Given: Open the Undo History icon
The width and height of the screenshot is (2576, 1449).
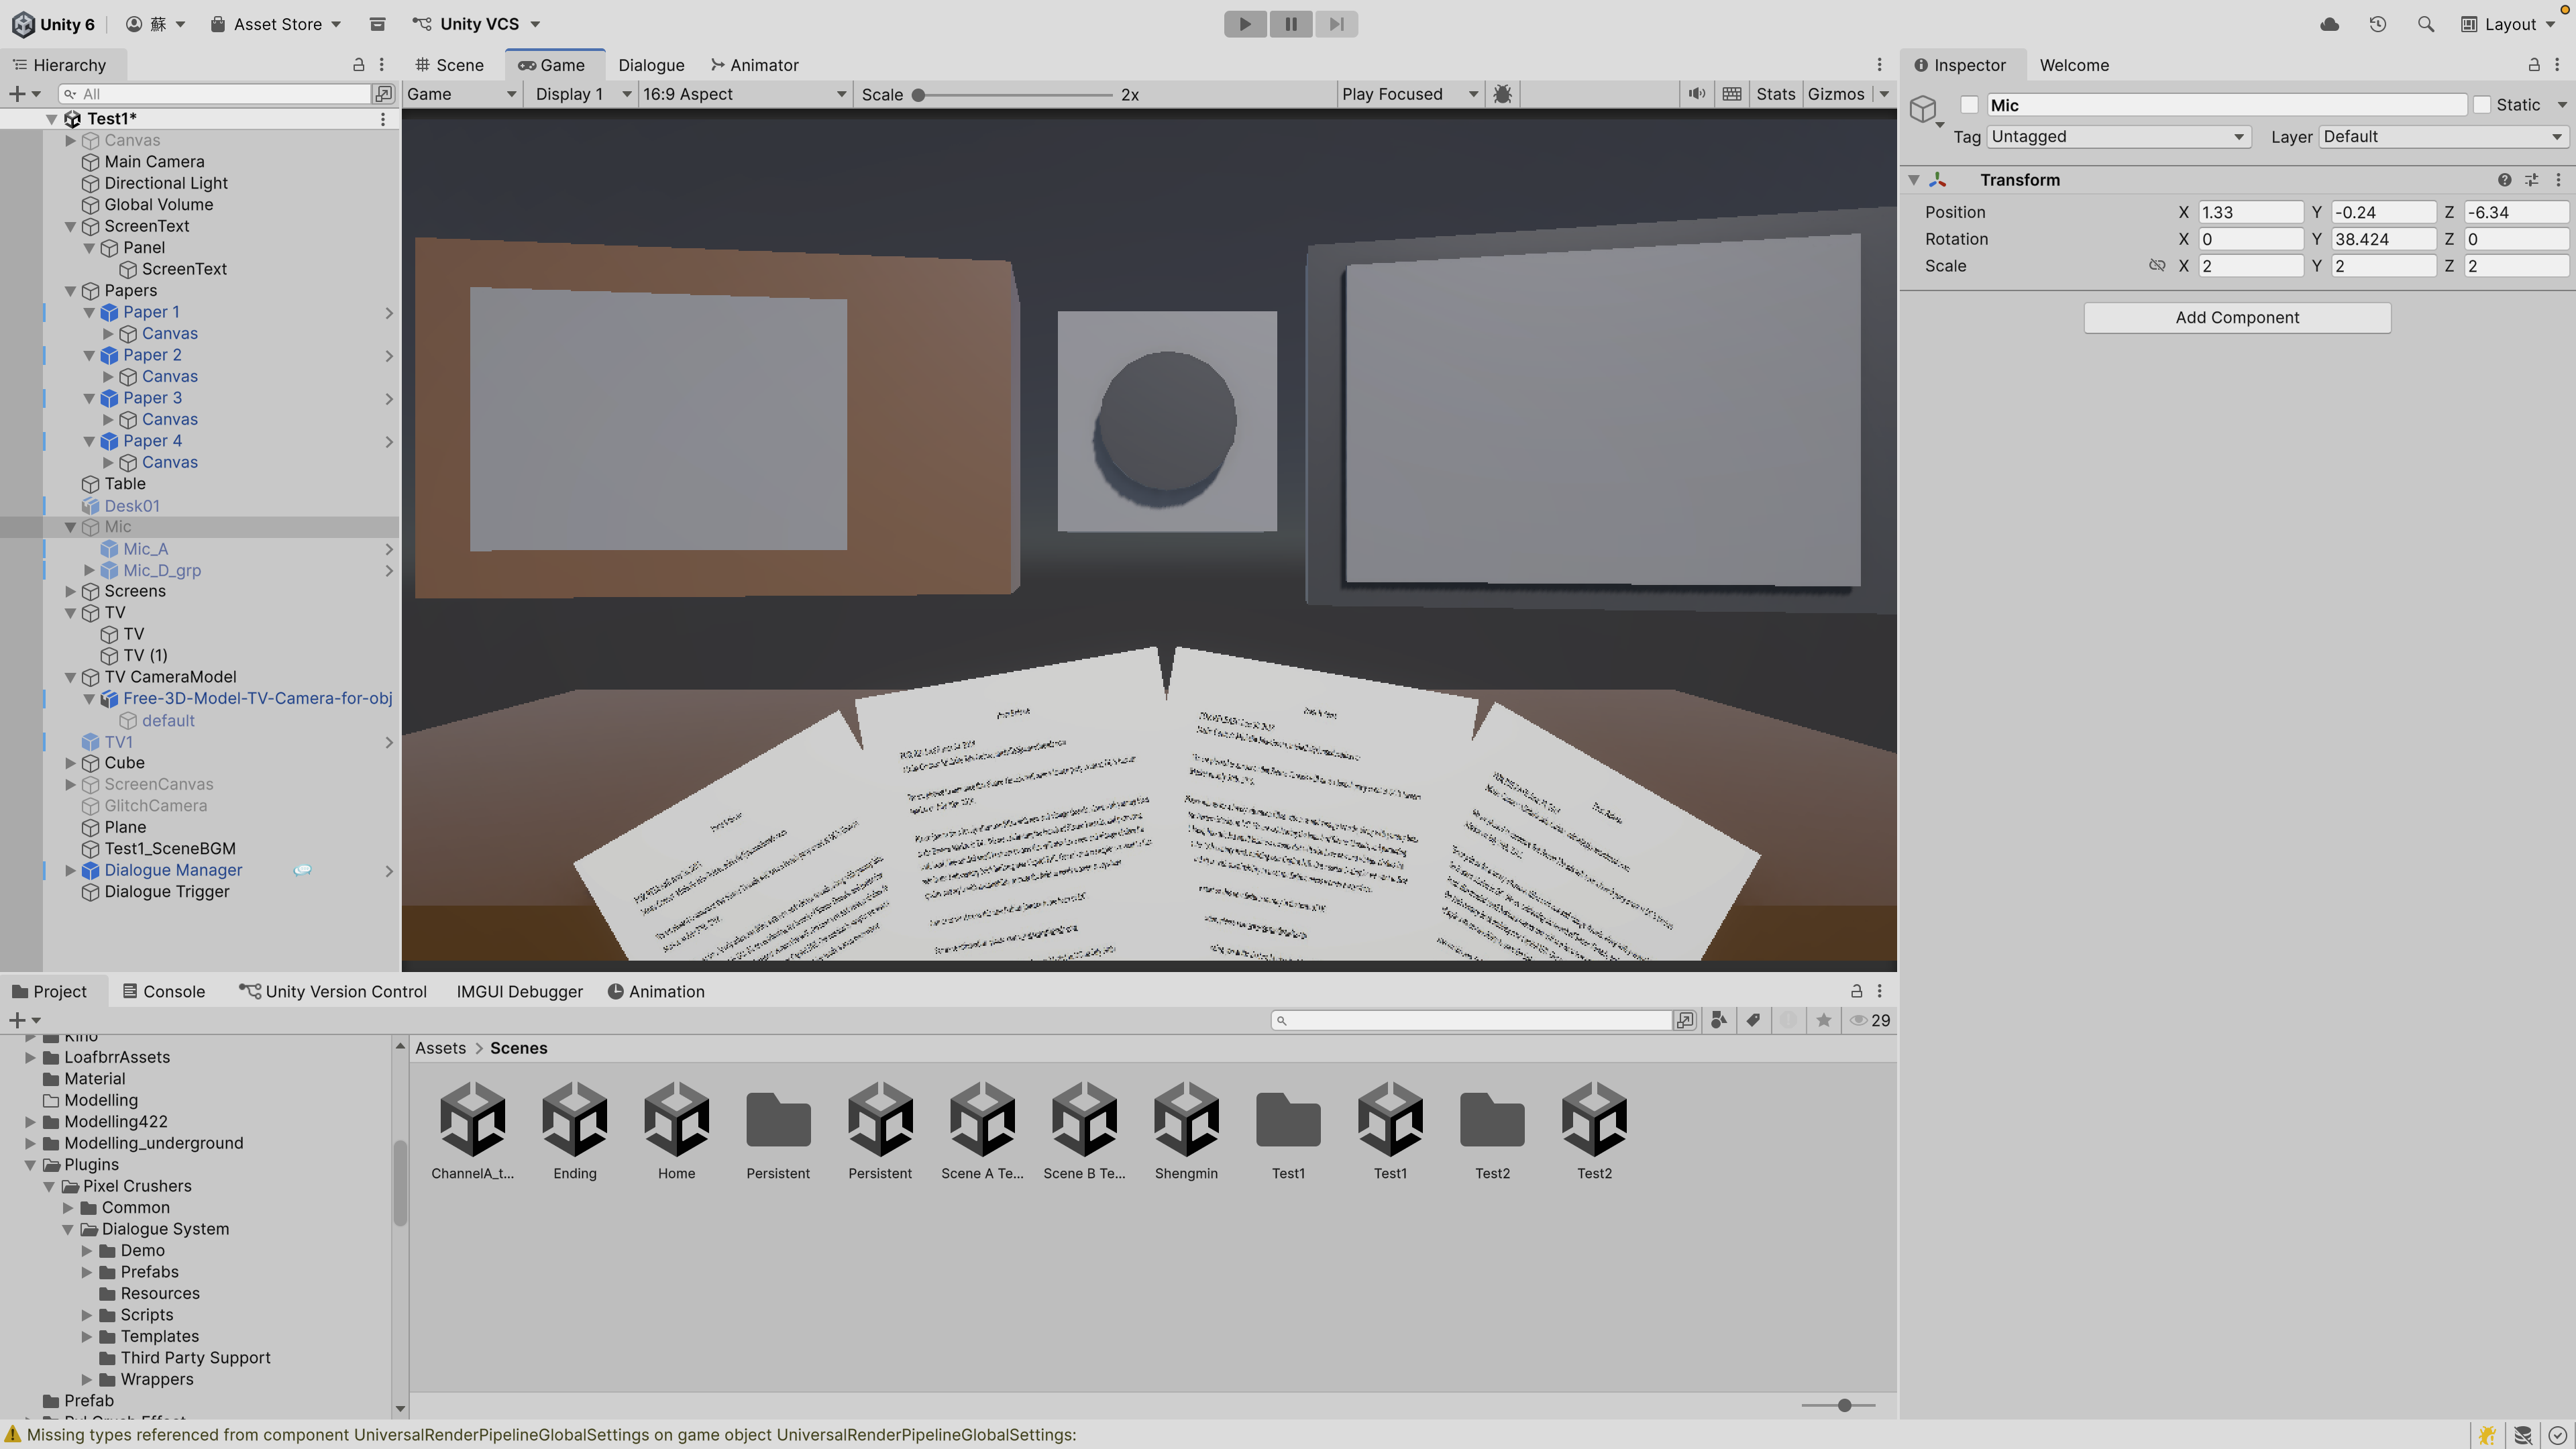Looking at the screenshot, I should click(2378, 24).
